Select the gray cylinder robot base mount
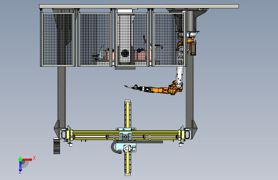 tap(191, 21)
